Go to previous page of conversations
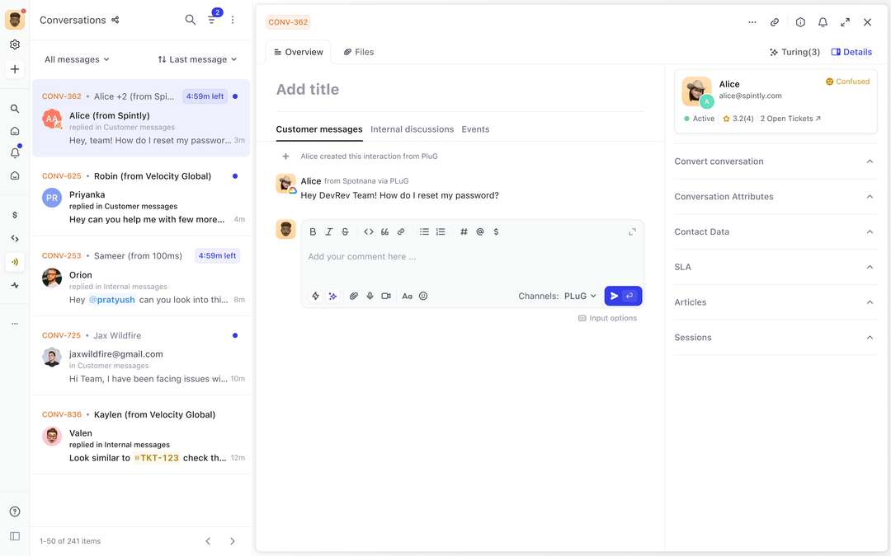Screen dimensions: 891x556 point(208,541)
